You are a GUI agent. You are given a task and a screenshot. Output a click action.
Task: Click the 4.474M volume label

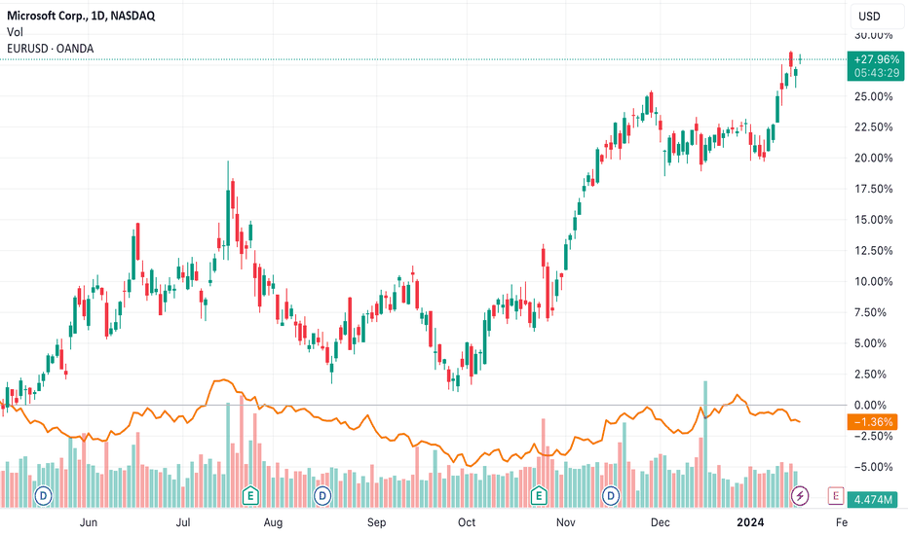pyautogui.click(x=872, y=499)
